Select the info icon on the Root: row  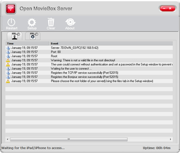[x=8, y=56]
